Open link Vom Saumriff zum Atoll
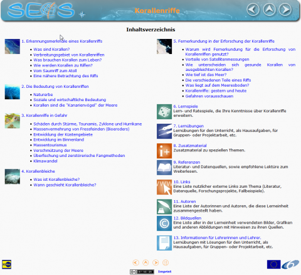The height and width of the screenshot is (275, 301). coord(55,71)
